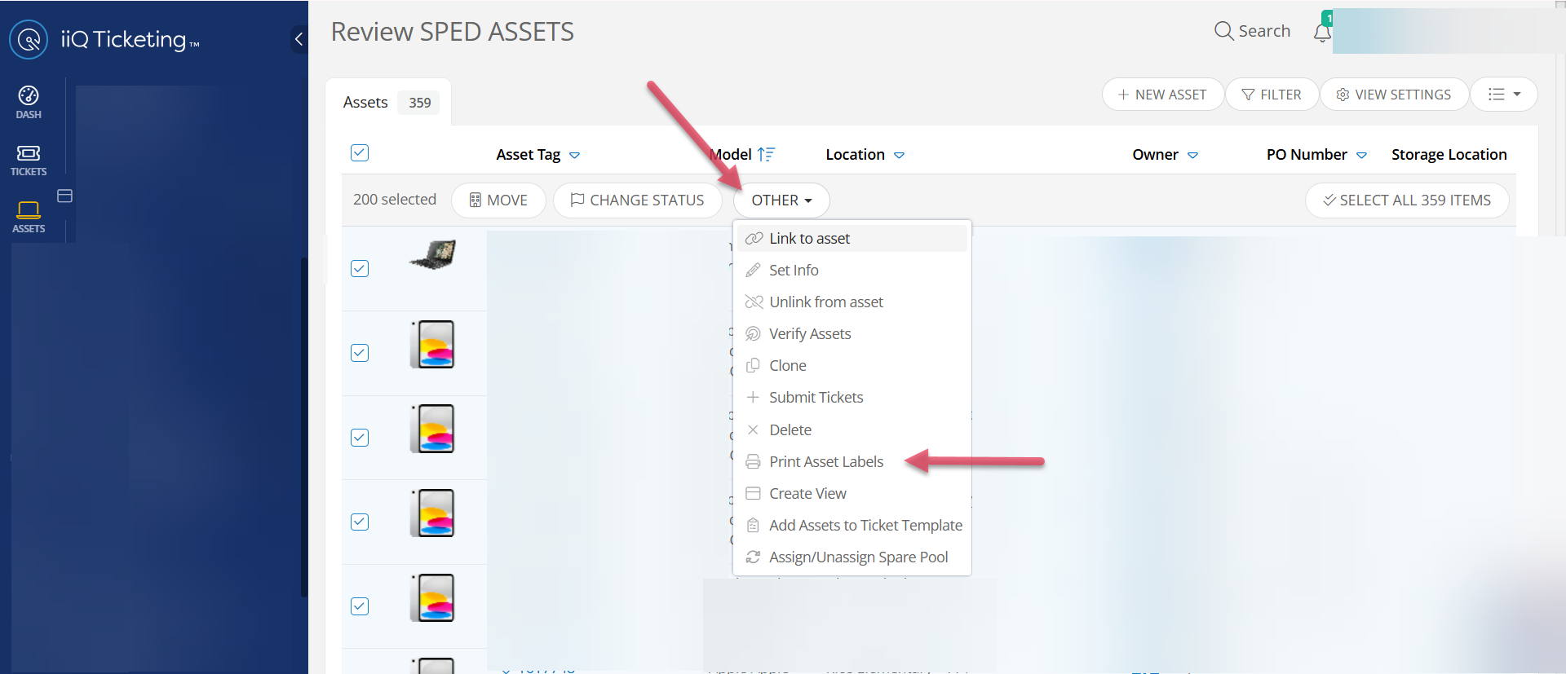The height and width of the screenshot is (674, 1566).
Task: Choose Assign/Unassign Spare Pool
Action: pos(852,557)
